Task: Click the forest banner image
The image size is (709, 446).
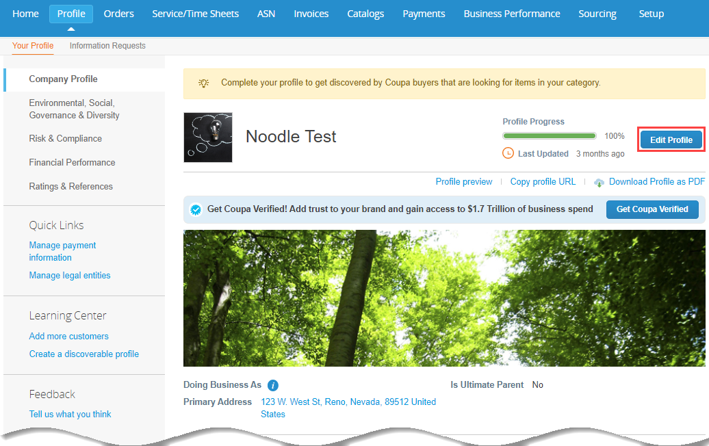Action: [444, 298]
